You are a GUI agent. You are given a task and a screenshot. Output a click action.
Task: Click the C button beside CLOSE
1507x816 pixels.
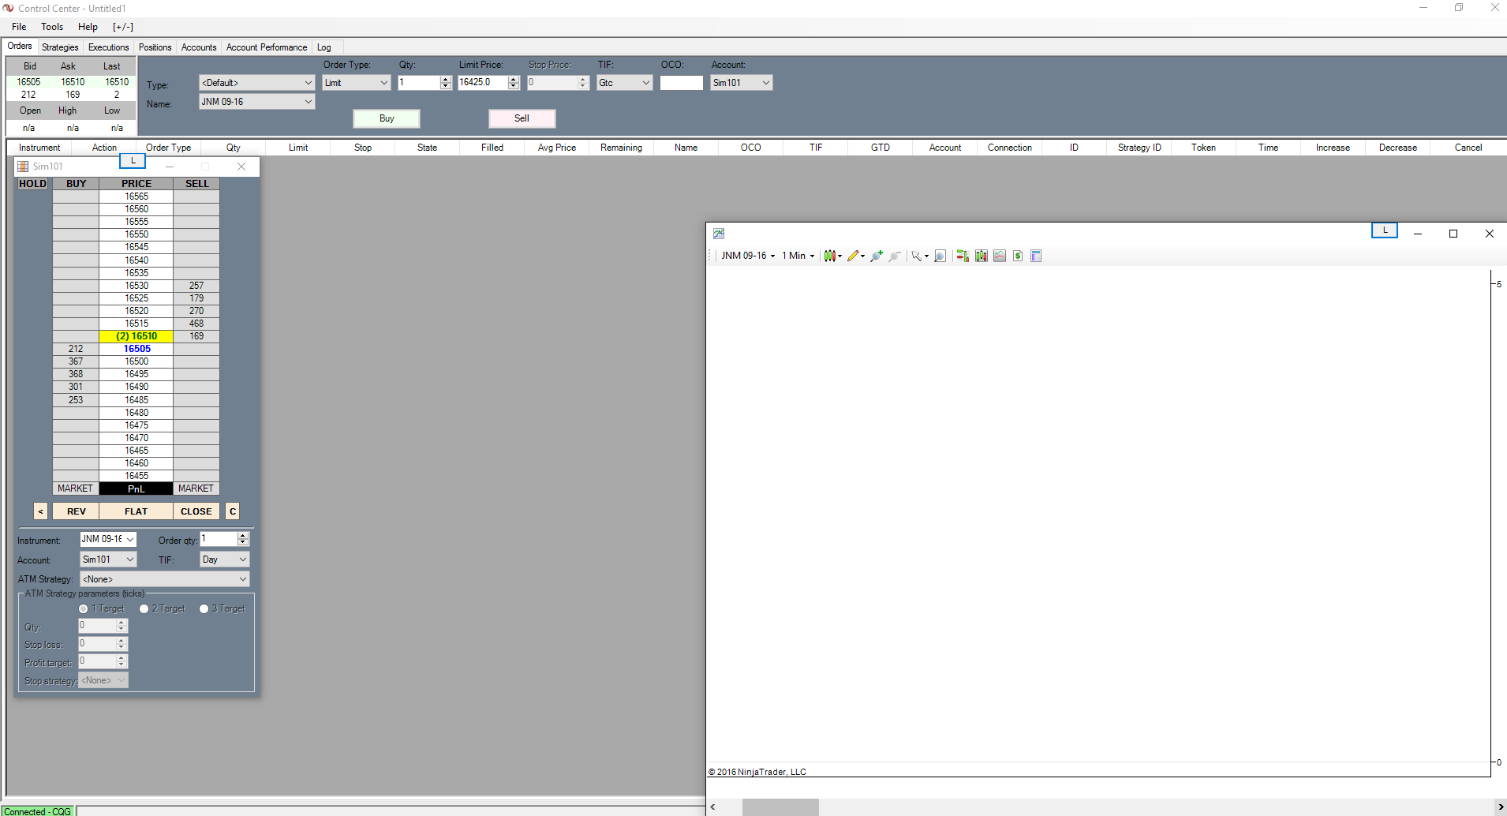pyautogui.click(x=233, y=511)
